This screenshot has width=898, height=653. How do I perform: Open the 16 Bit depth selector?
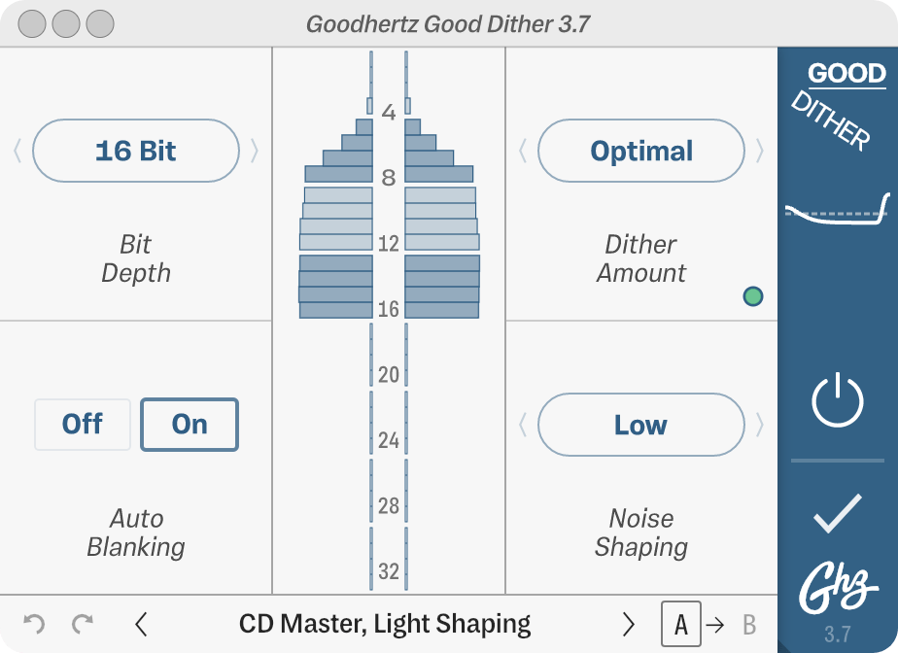coord(135,151)
